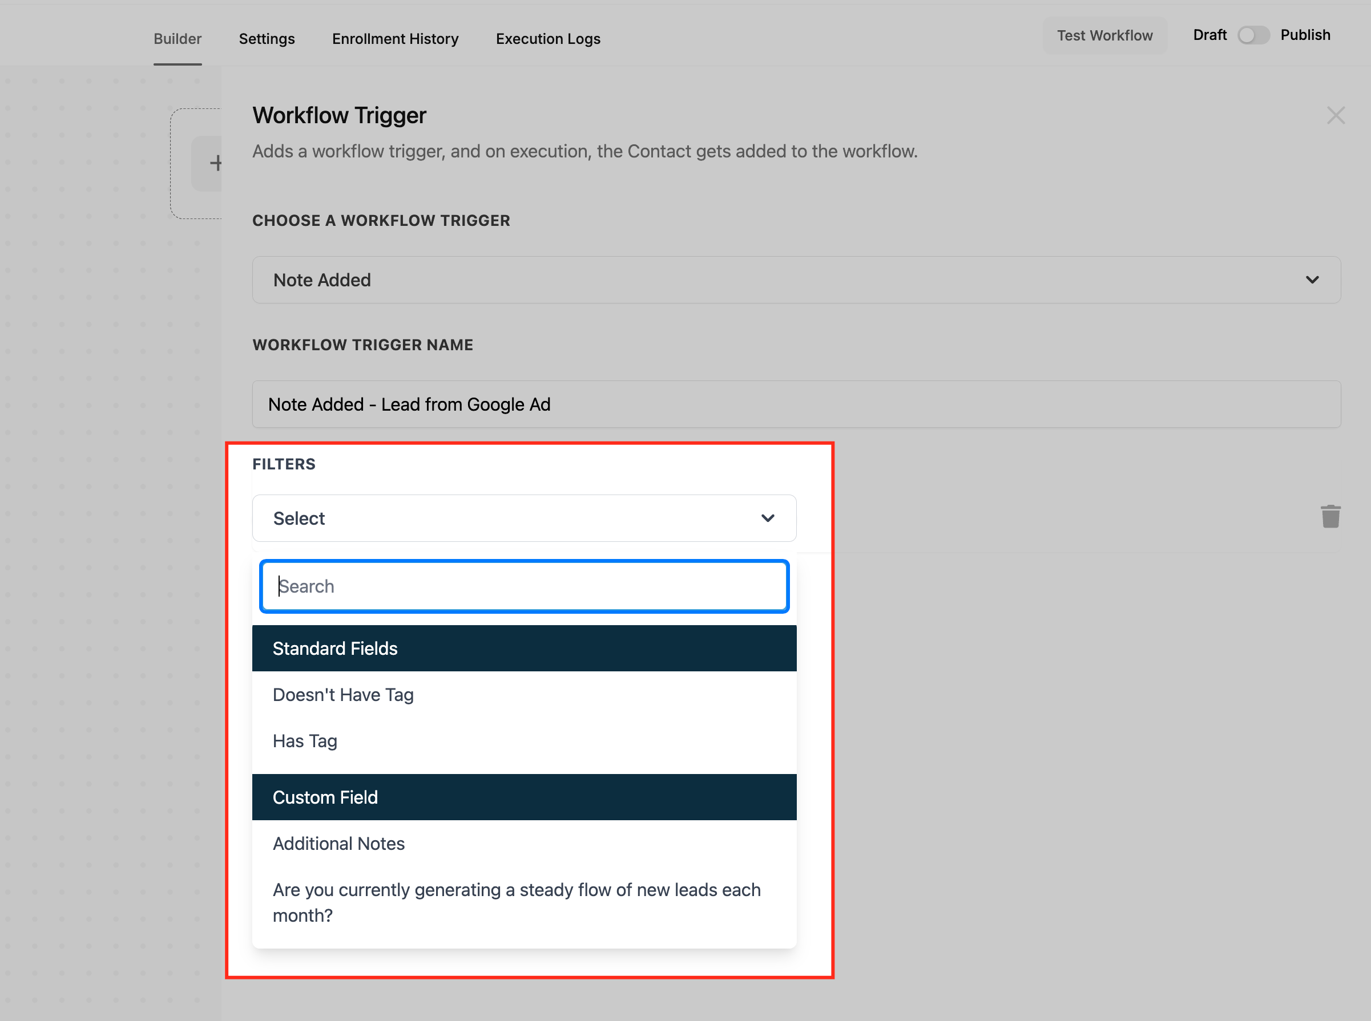Select the Builder tab
The image size is (1371, 1021).
point(178,39)
